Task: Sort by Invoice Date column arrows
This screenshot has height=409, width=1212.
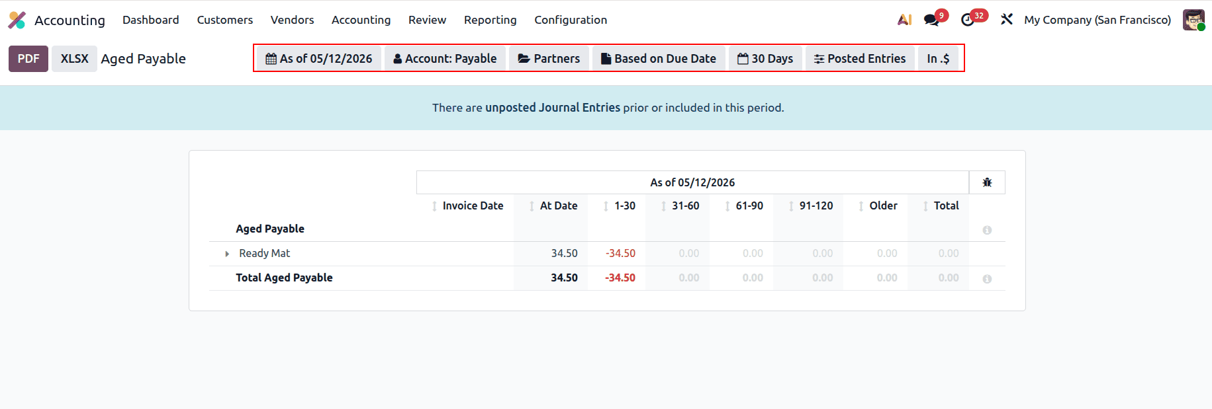Action: point(434,206)
